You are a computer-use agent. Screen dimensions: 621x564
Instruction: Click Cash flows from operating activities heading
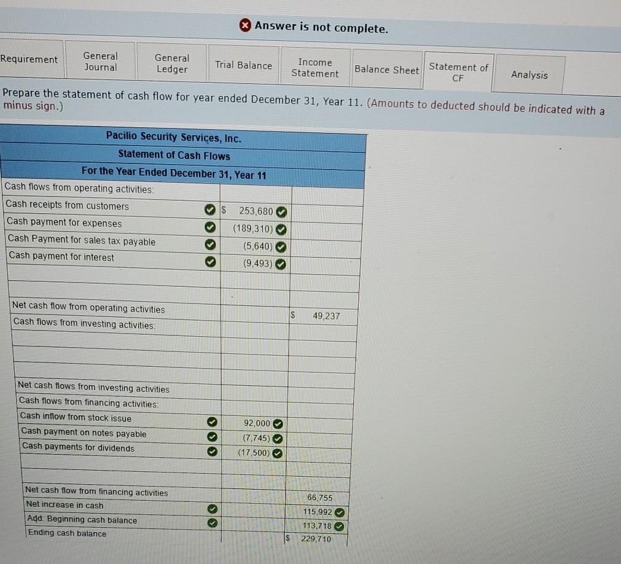pyautogui.click(x=79, y=188)
